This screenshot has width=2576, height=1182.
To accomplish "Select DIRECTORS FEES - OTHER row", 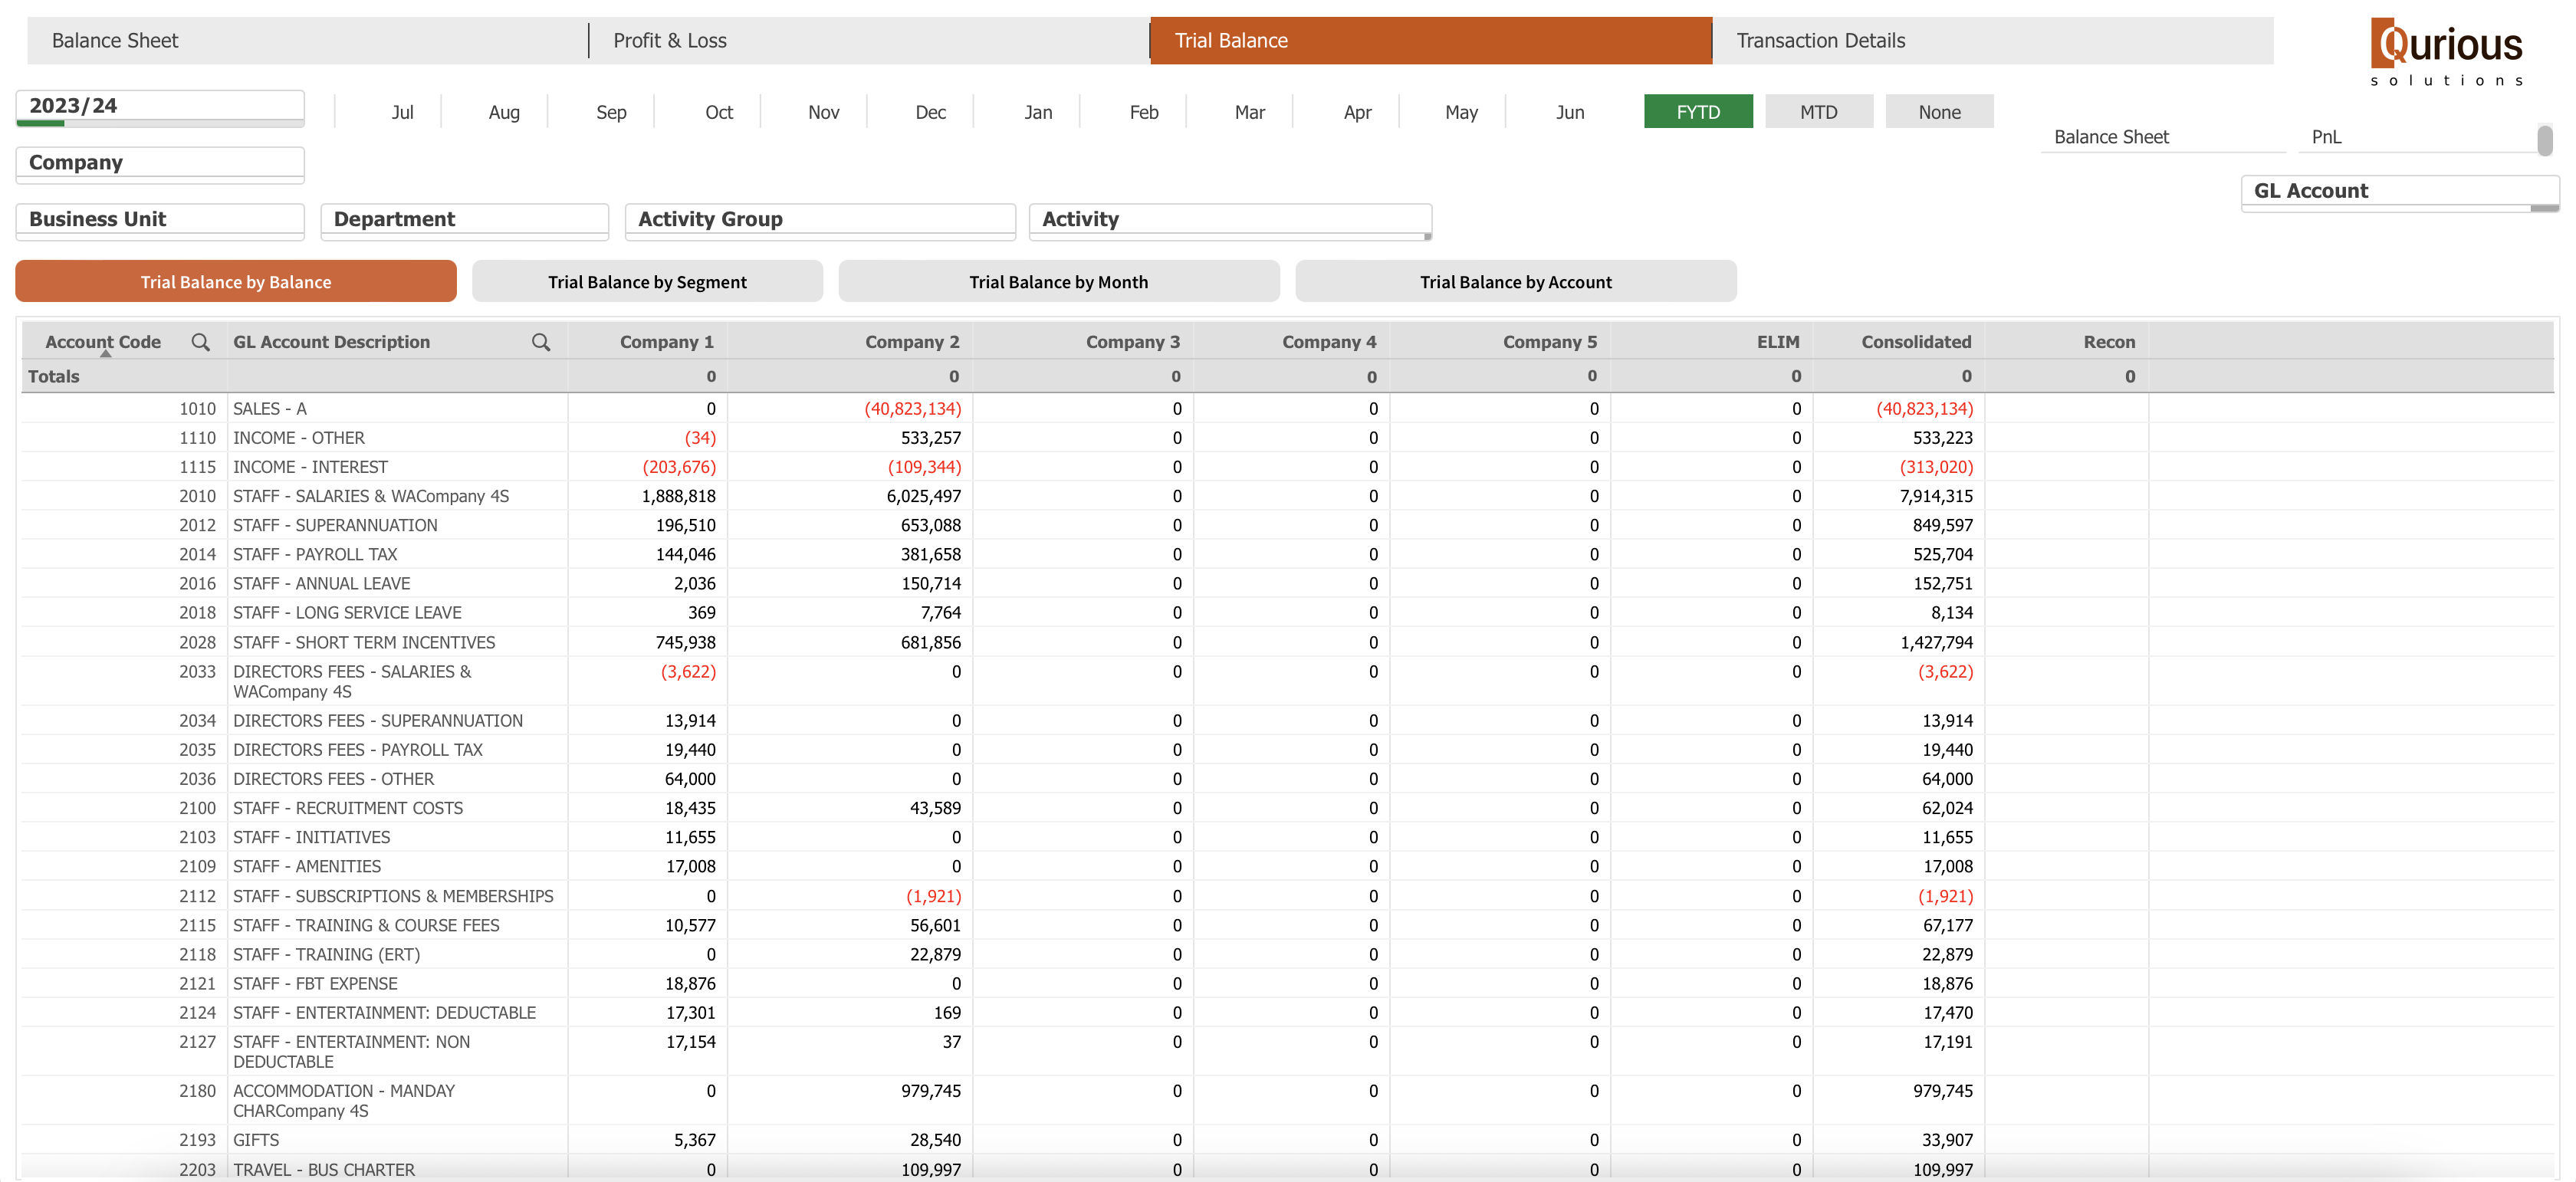I will (1288, 779).
